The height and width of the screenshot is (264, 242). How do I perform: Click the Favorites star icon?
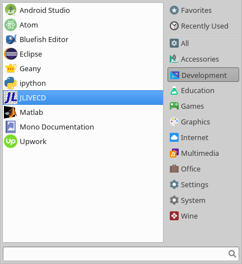click(174, 10)
